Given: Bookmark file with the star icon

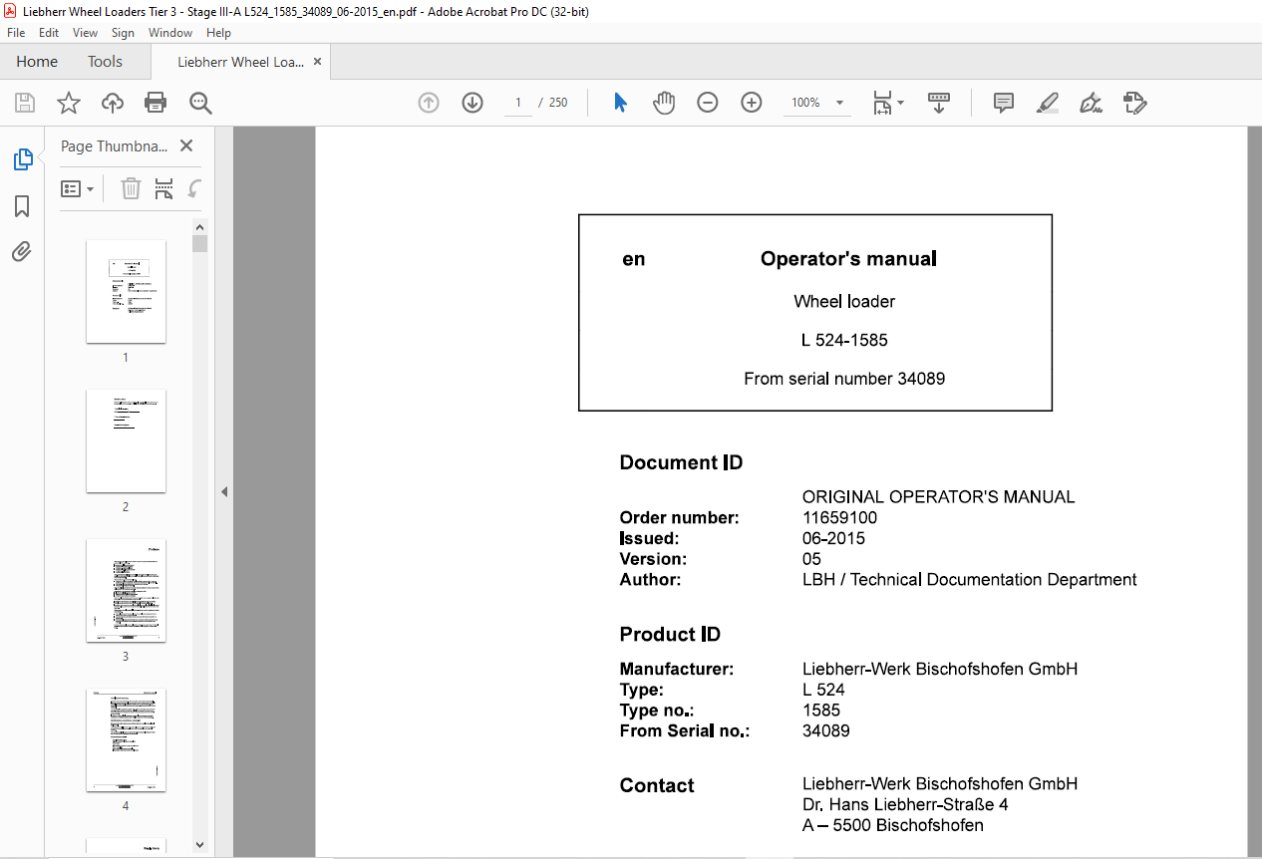Looking at the screenshot, I should [68, 103].
